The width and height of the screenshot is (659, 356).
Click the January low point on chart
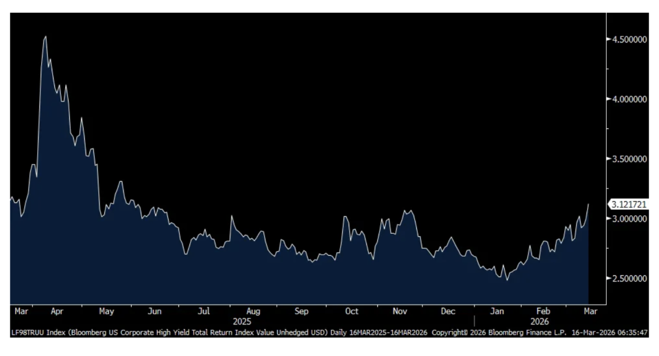(x=507, y=280)
